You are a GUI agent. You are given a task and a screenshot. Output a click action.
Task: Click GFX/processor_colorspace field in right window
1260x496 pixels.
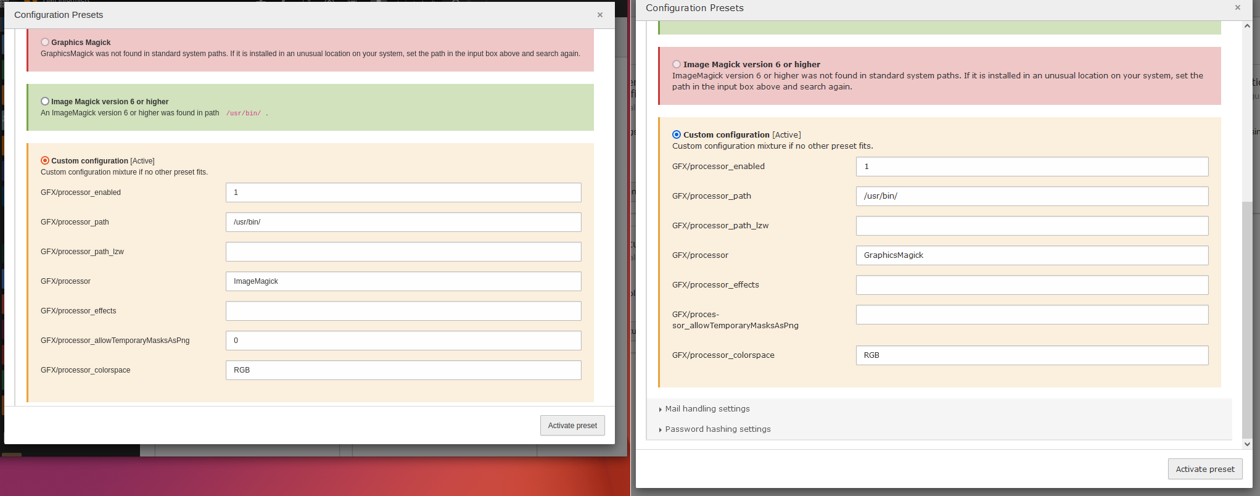click(1032, 355)
